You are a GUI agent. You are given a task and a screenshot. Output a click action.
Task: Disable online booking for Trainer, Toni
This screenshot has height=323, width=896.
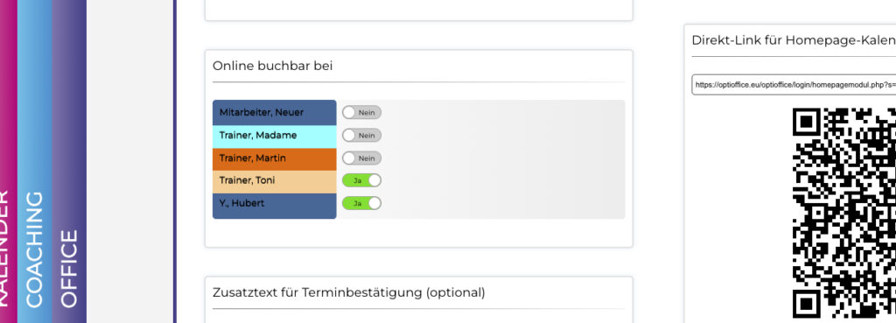pyautogui.click(x=361, y=180)
